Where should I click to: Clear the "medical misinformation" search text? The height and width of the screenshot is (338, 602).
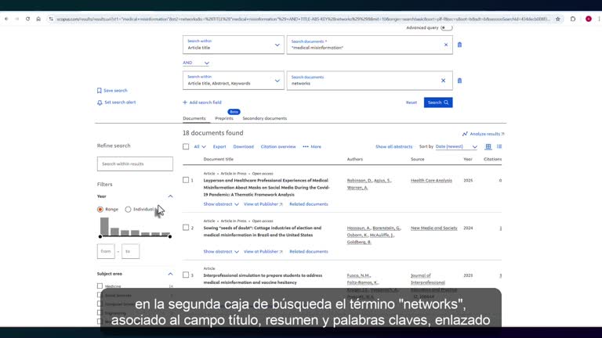point(446,45)
